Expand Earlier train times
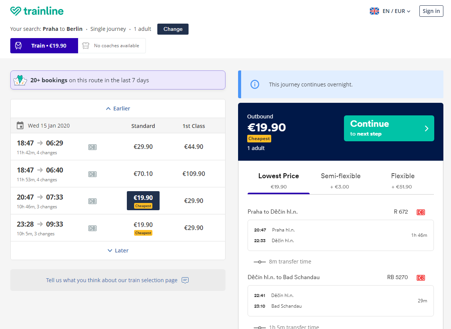This screenshot has height=329, width=451. pyautogui.click(x=118, y=109)
